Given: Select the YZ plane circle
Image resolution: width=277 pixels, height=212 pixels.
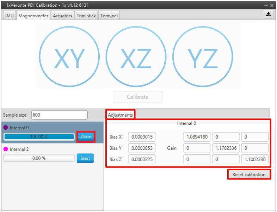Looking at the screenshot, I should tap(202, 58).
